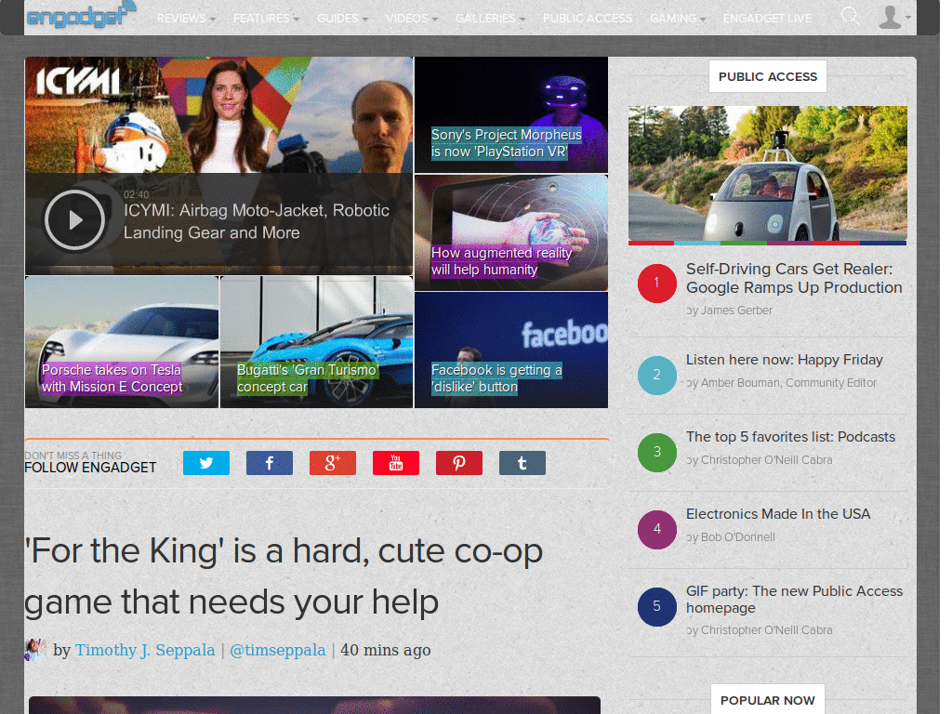Click byline by Bob O'Donnell
Image resolution: width=952 pixels, height=714 pixels.
[x=731, y=536]
